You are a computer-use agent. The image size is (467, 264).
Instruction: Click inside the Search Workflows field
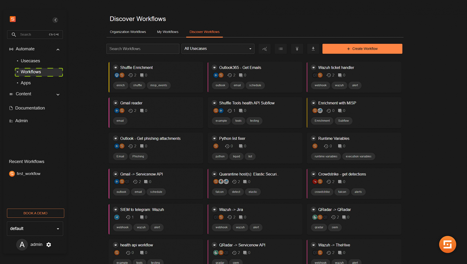tap(142, 48)
